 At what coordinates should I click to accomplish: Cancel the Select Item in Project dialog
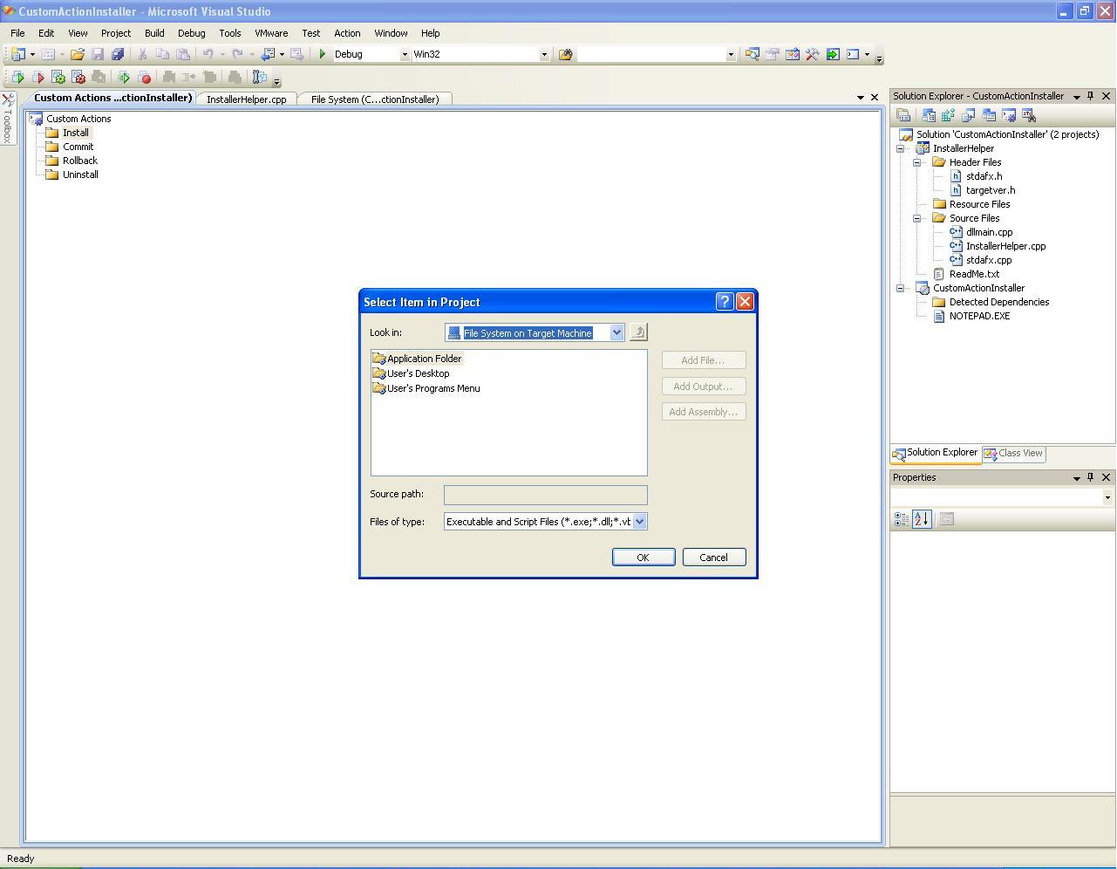[713, 558]
